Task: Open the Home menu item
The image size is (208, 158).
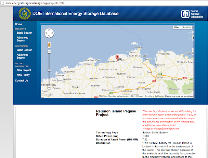Action: [19, 24]
